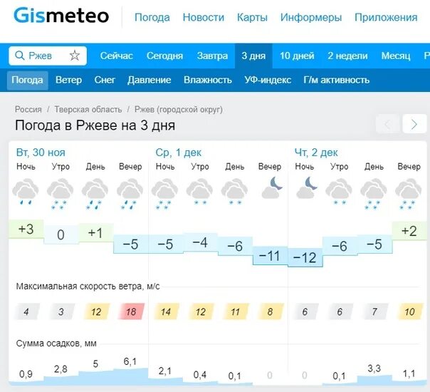Click the red wind speed 18 cell
This screenshot has width=430, height=392.
tap(130, 311)
